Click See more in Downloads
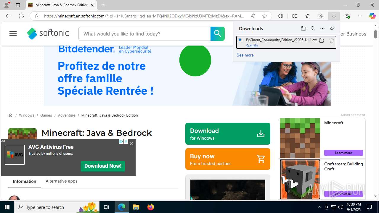This screenshot has width=379, height=213. [x=245, y=55]
